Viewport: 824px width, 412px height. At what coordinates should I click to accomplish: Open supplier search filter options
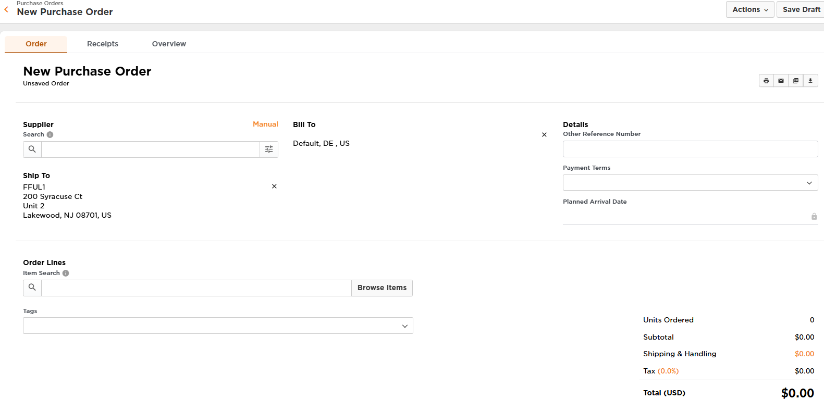point(269,149)
